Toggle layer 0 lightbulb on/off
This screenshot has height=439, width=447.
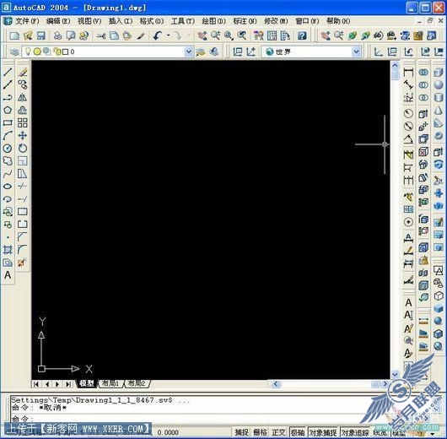coord(28,51)
